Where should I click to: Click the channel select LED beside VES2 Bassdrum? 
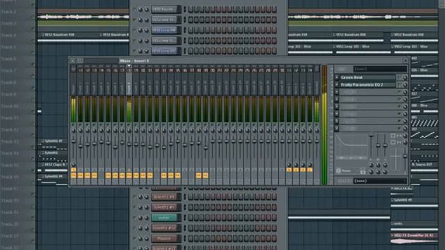click(185, 9)
